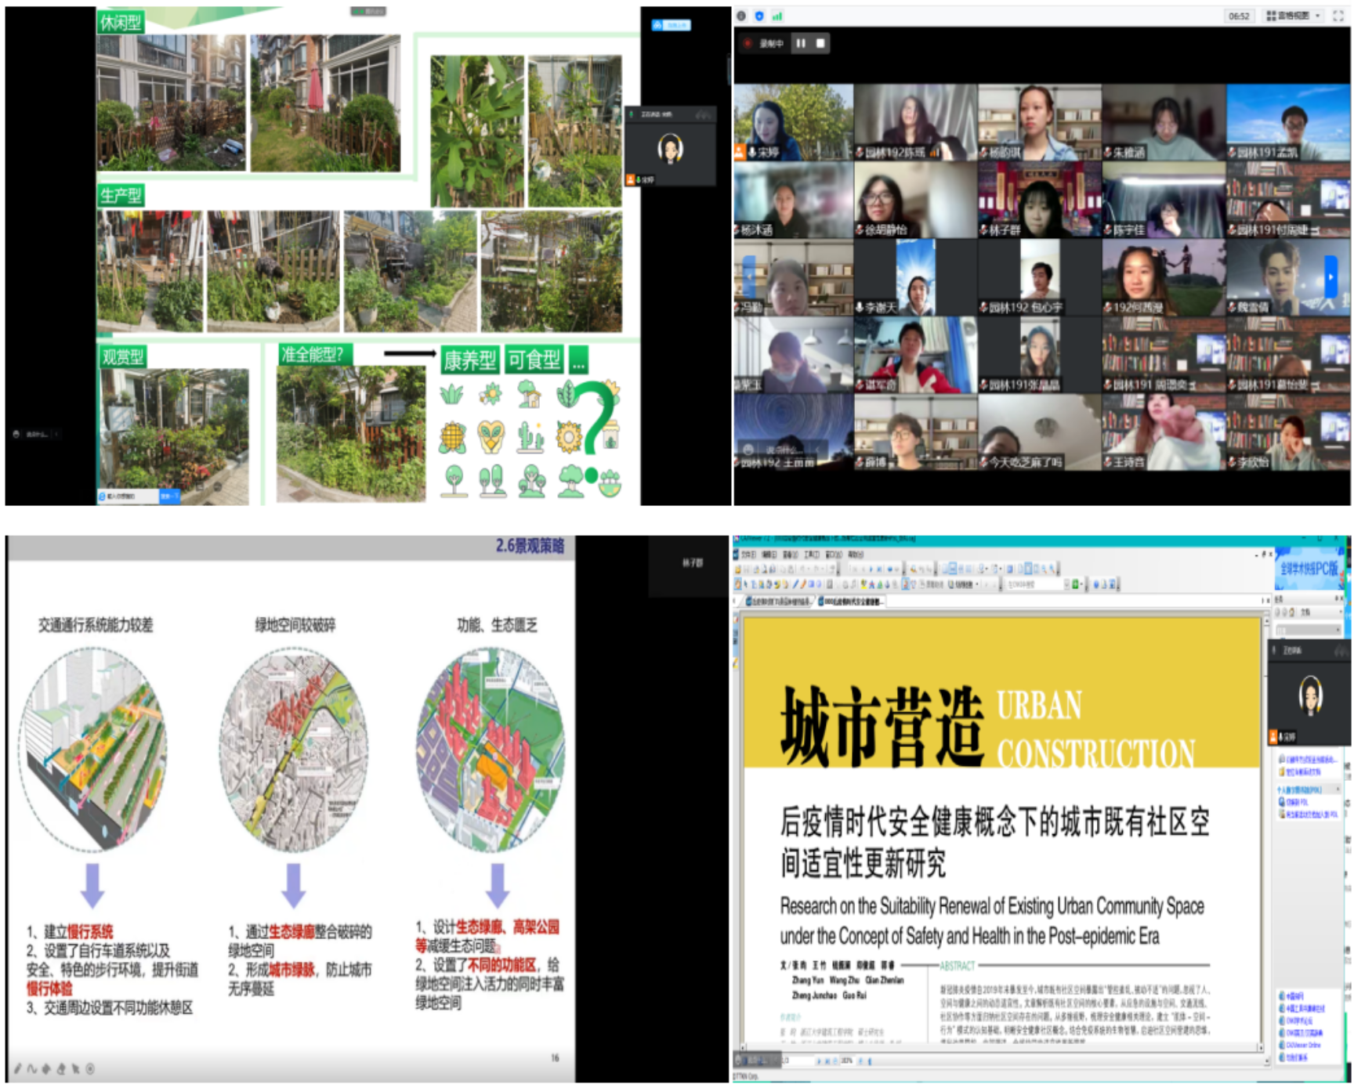Open the meeting info icon
Screen dimensions: 1354x1084
[741, 16]
